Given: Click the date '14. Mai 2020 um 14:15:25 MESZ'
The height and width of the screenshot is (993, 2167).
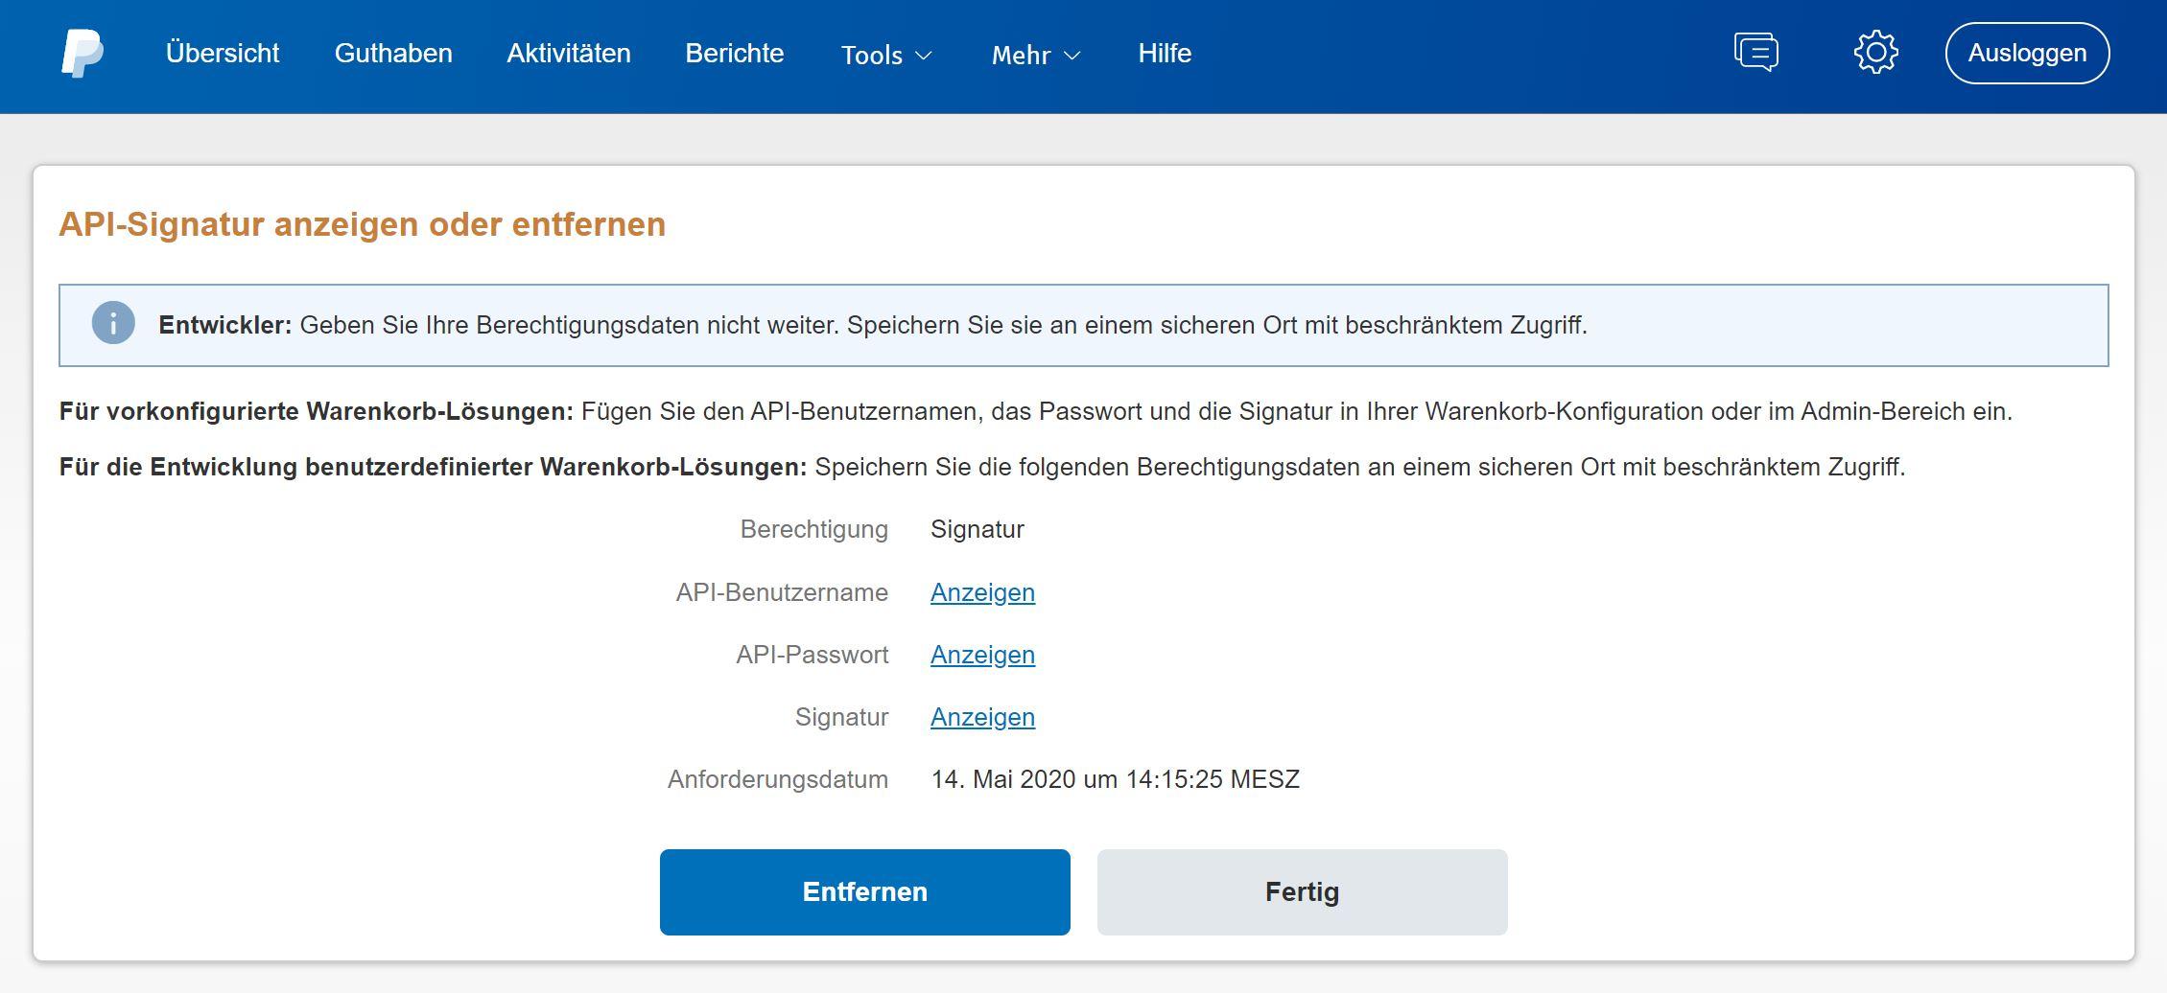Looking at the screenshot, I should tap(1116, 779).
